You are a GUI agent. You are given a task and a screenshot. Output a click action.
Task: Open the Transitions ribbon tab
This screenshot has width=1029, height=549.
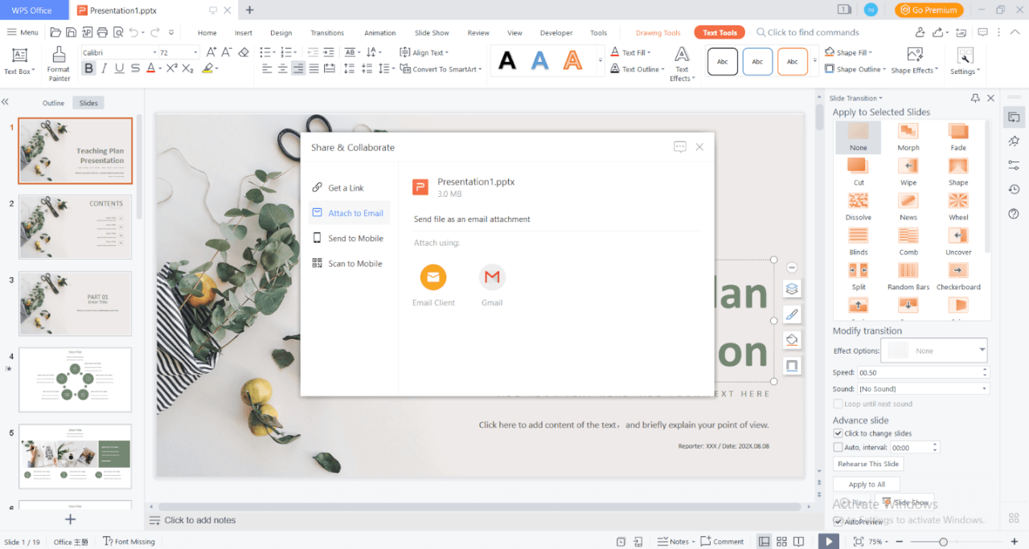click(x=327, y=33)
